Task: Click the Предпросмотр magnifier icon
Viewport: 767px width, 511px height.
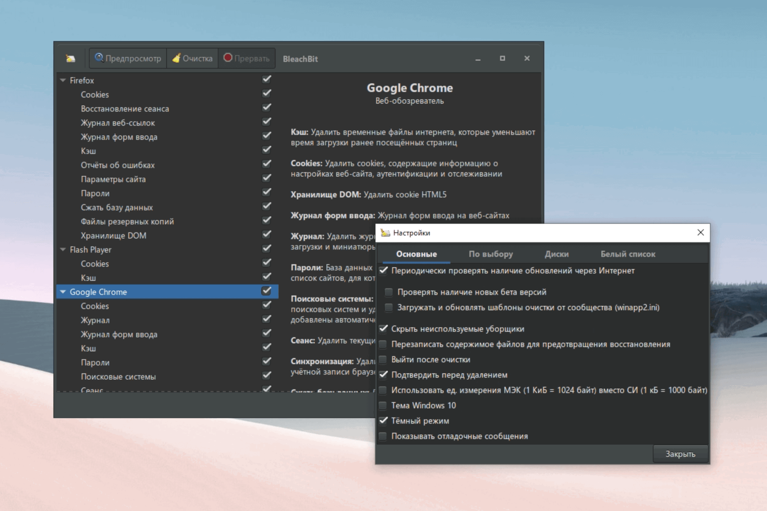Action: 100,58
